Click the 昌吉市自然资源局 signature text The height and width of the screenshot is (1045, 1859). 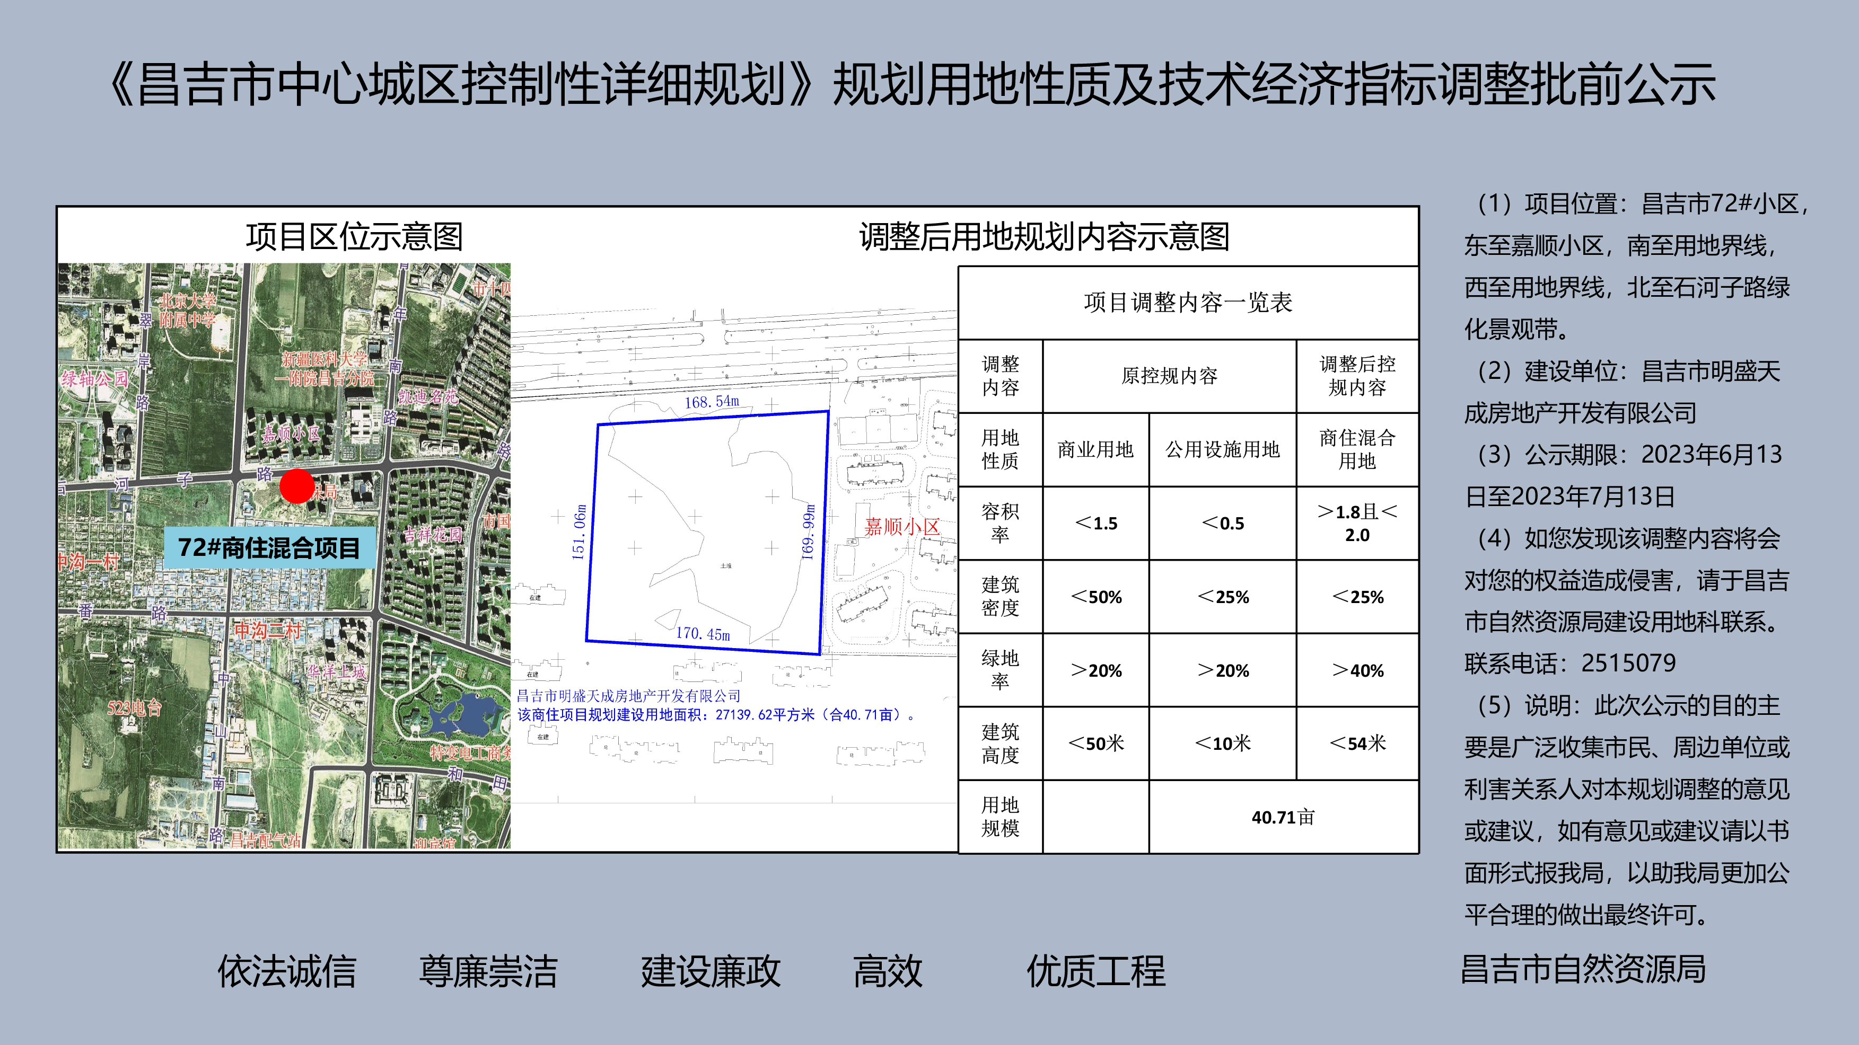[x=1583, y=969]
